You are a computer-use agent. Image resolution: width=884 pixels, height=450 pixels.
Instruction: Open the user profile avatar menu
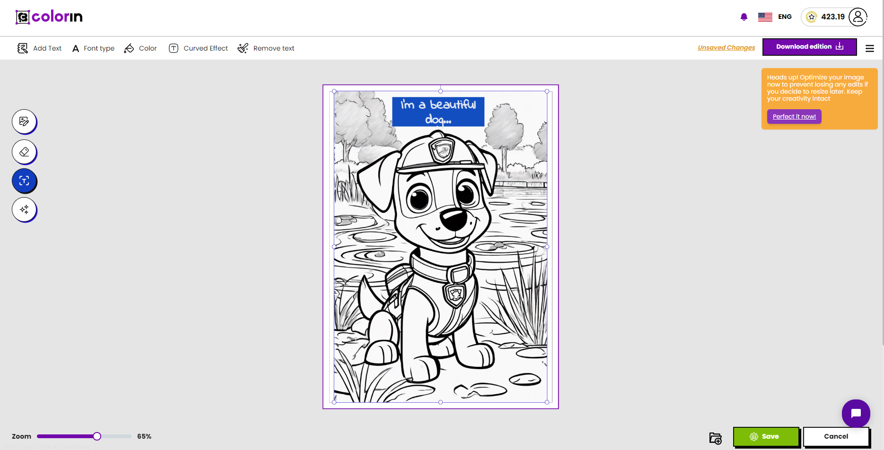(858, 17)
